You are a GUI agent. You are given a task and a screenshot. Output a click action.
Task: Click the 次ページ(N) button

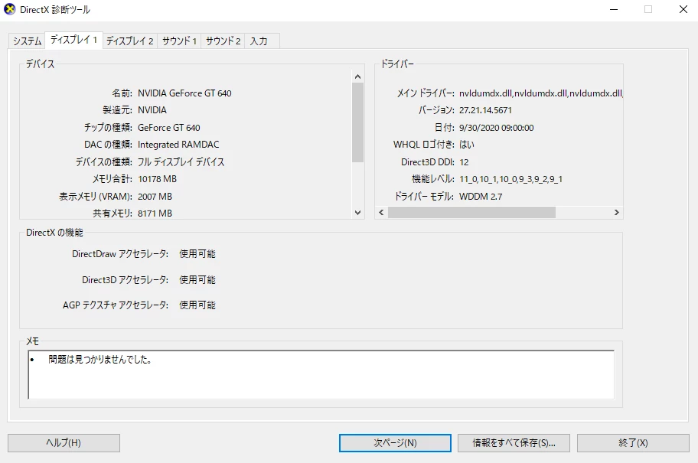click(x=395, y=443)
